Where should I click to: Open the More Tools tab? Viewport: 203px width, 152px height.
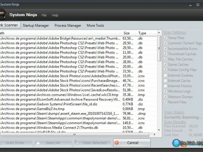[95, 26]
